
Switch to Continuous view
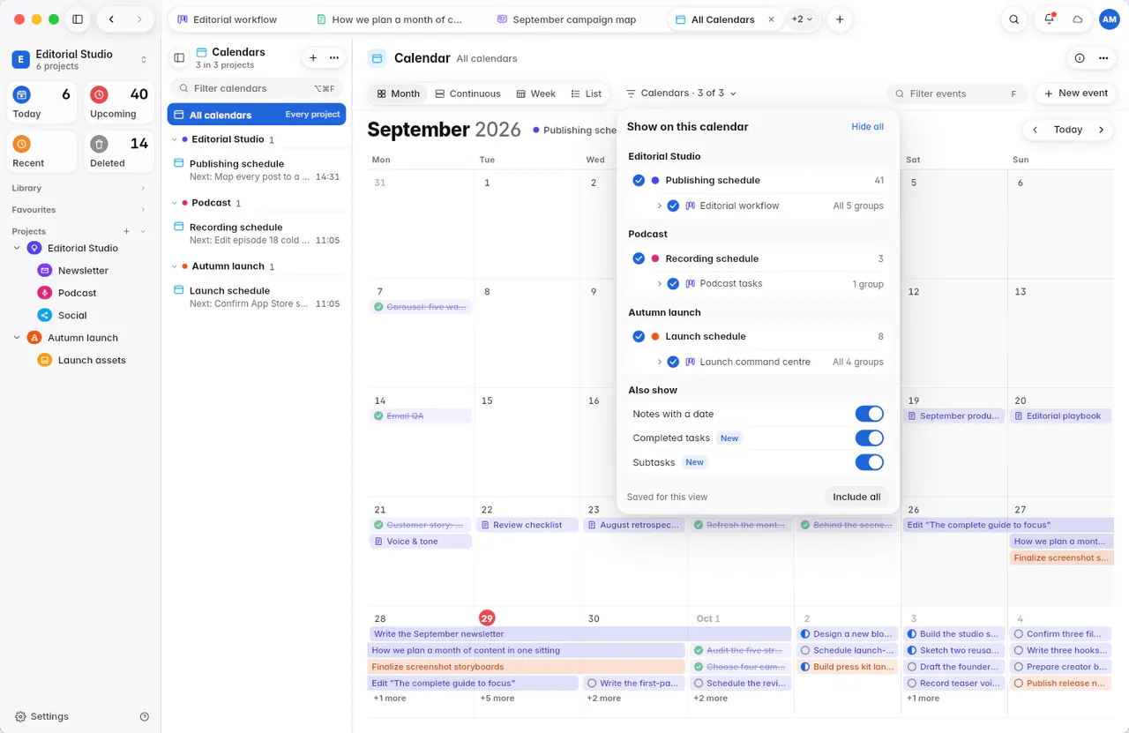point(467,93)
